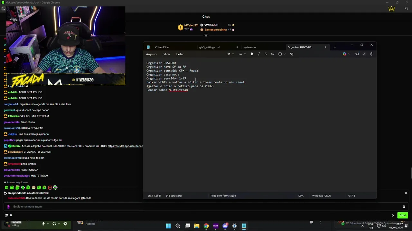
Task: Toggle the chat sidebar panel icon
Action: click(x=4, y=9)
